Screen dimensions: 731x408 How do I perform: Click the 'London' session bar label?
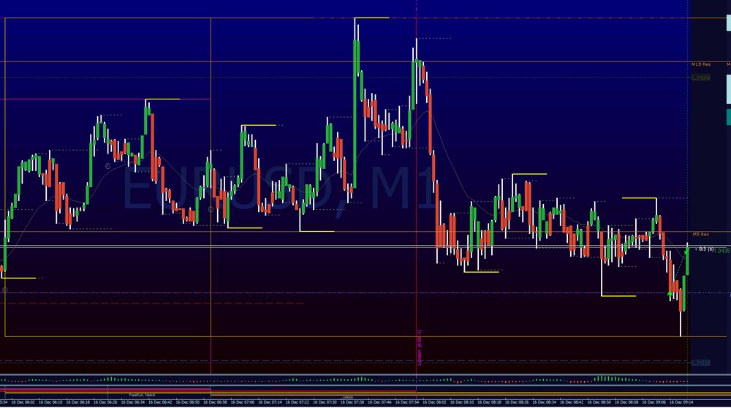pyautogui.click(x=348, y=397)
